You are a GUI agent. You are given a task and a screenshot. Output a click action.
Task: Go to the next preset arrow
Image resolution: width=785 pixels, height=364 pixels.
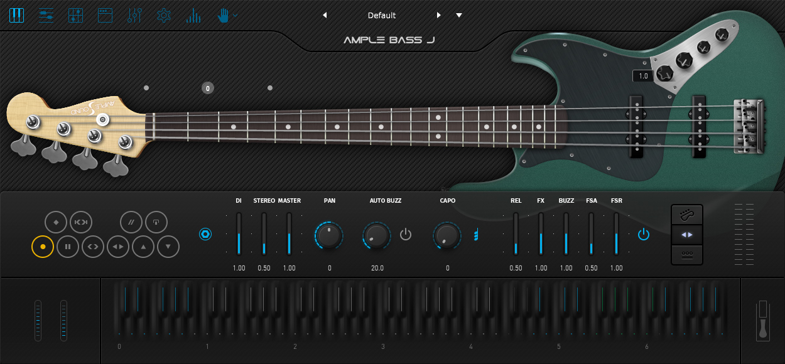click(438, 15)
